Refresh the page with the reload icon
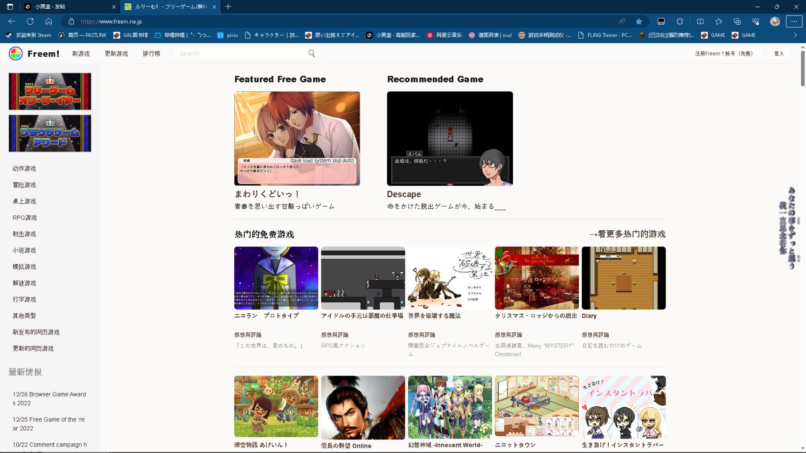The image size is (806, 453). tap(30, 21)
